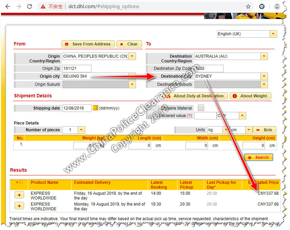Viewport: 290px width, 230px height.
Task: Click the piece Length input
Action: [x=140, y=146]
